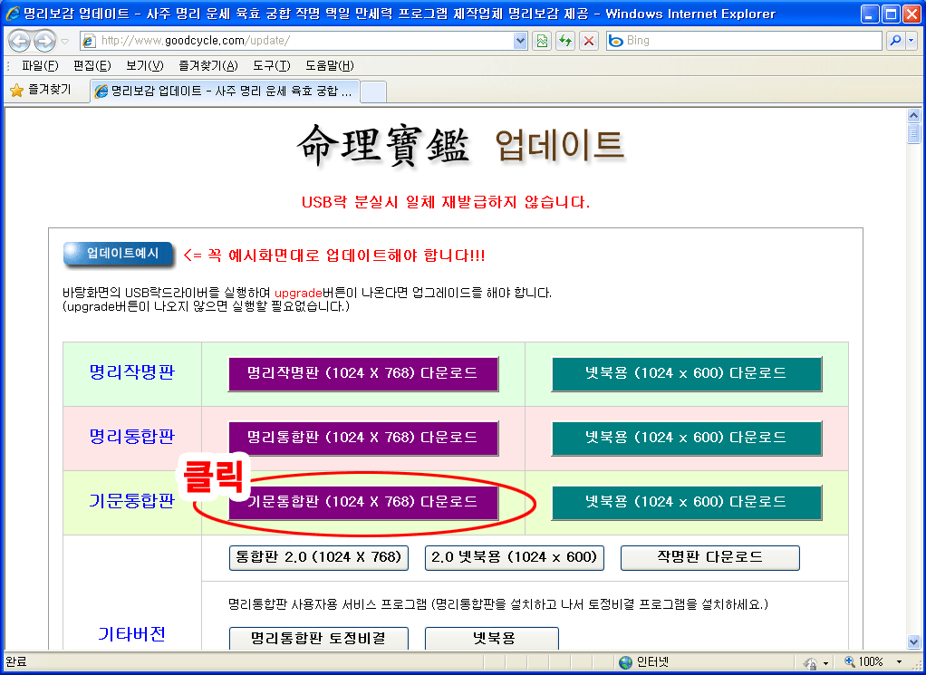Expand the zoom level dropdown arrow
The width and height of the screenshot is (926, 675).
coord(900,662)
